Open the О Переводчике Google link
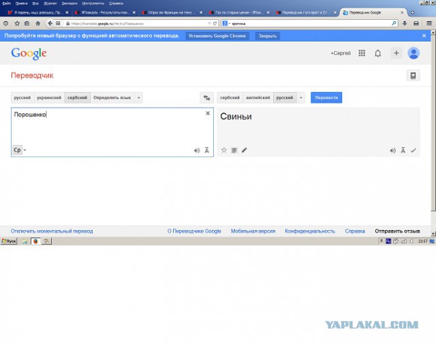Viewport: 436px width, 345px height. [194, 231]
